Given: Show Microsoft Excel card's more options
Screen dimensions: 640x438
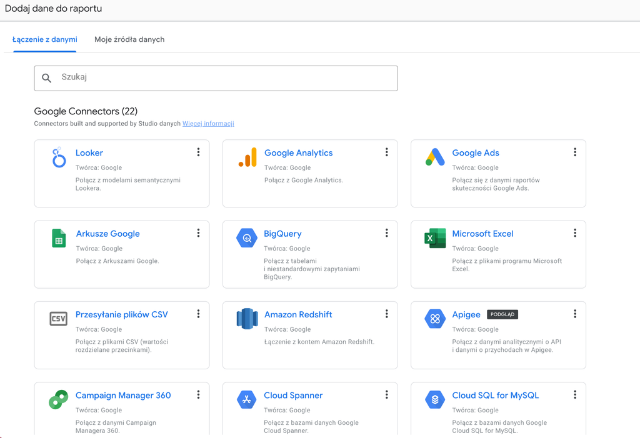Looking at the screenshot, I should tap(575, 233).
